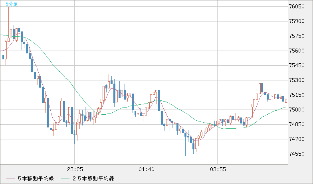Click the 5分足 timeframe label

[12, 4]
